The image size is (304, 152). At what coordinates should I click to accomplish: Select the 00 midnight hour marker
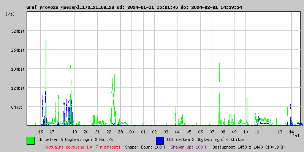coord(131,132)
